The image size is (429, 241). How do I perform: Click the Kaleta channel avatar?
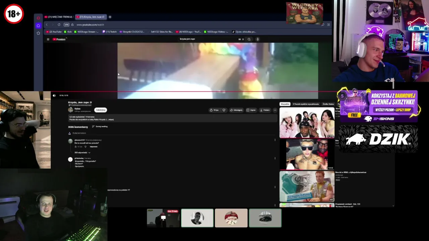coord(70,110)
